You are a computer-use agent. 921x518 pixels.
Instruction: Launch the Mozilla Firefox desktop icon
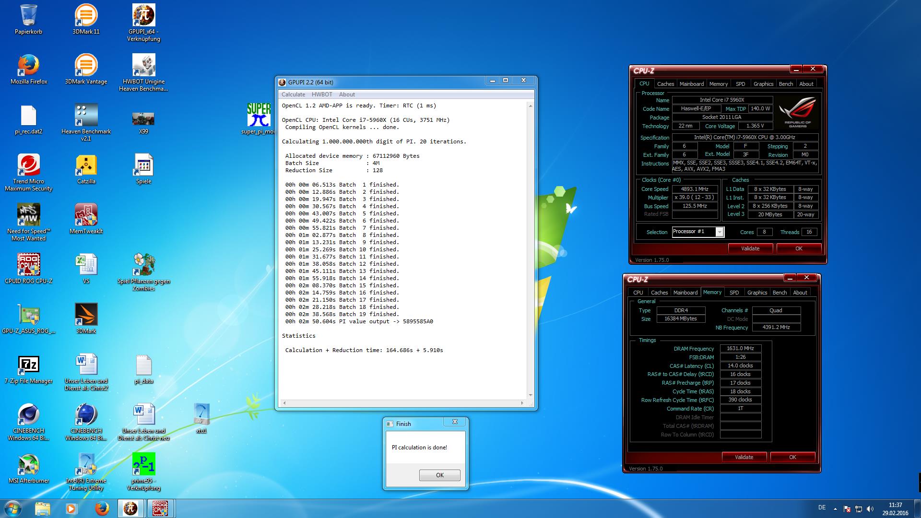tap(29, 69)
